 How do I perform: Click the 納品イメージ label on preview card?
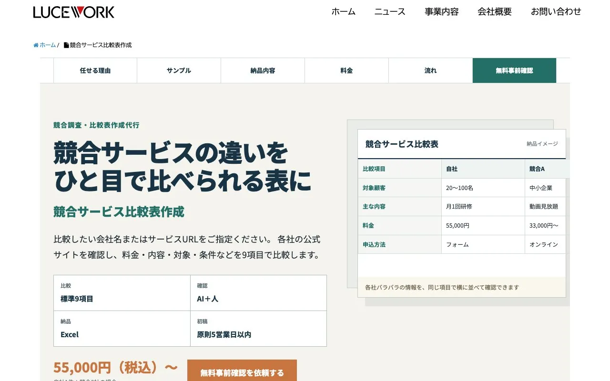click(x=542, y=144)
